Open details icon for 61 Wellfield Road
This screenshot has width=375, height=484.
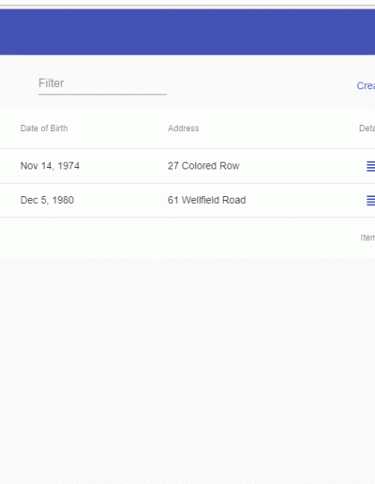(x=370, y=201)
